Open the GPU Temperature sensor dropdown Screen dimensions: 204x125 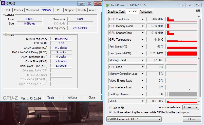[143, 40]
